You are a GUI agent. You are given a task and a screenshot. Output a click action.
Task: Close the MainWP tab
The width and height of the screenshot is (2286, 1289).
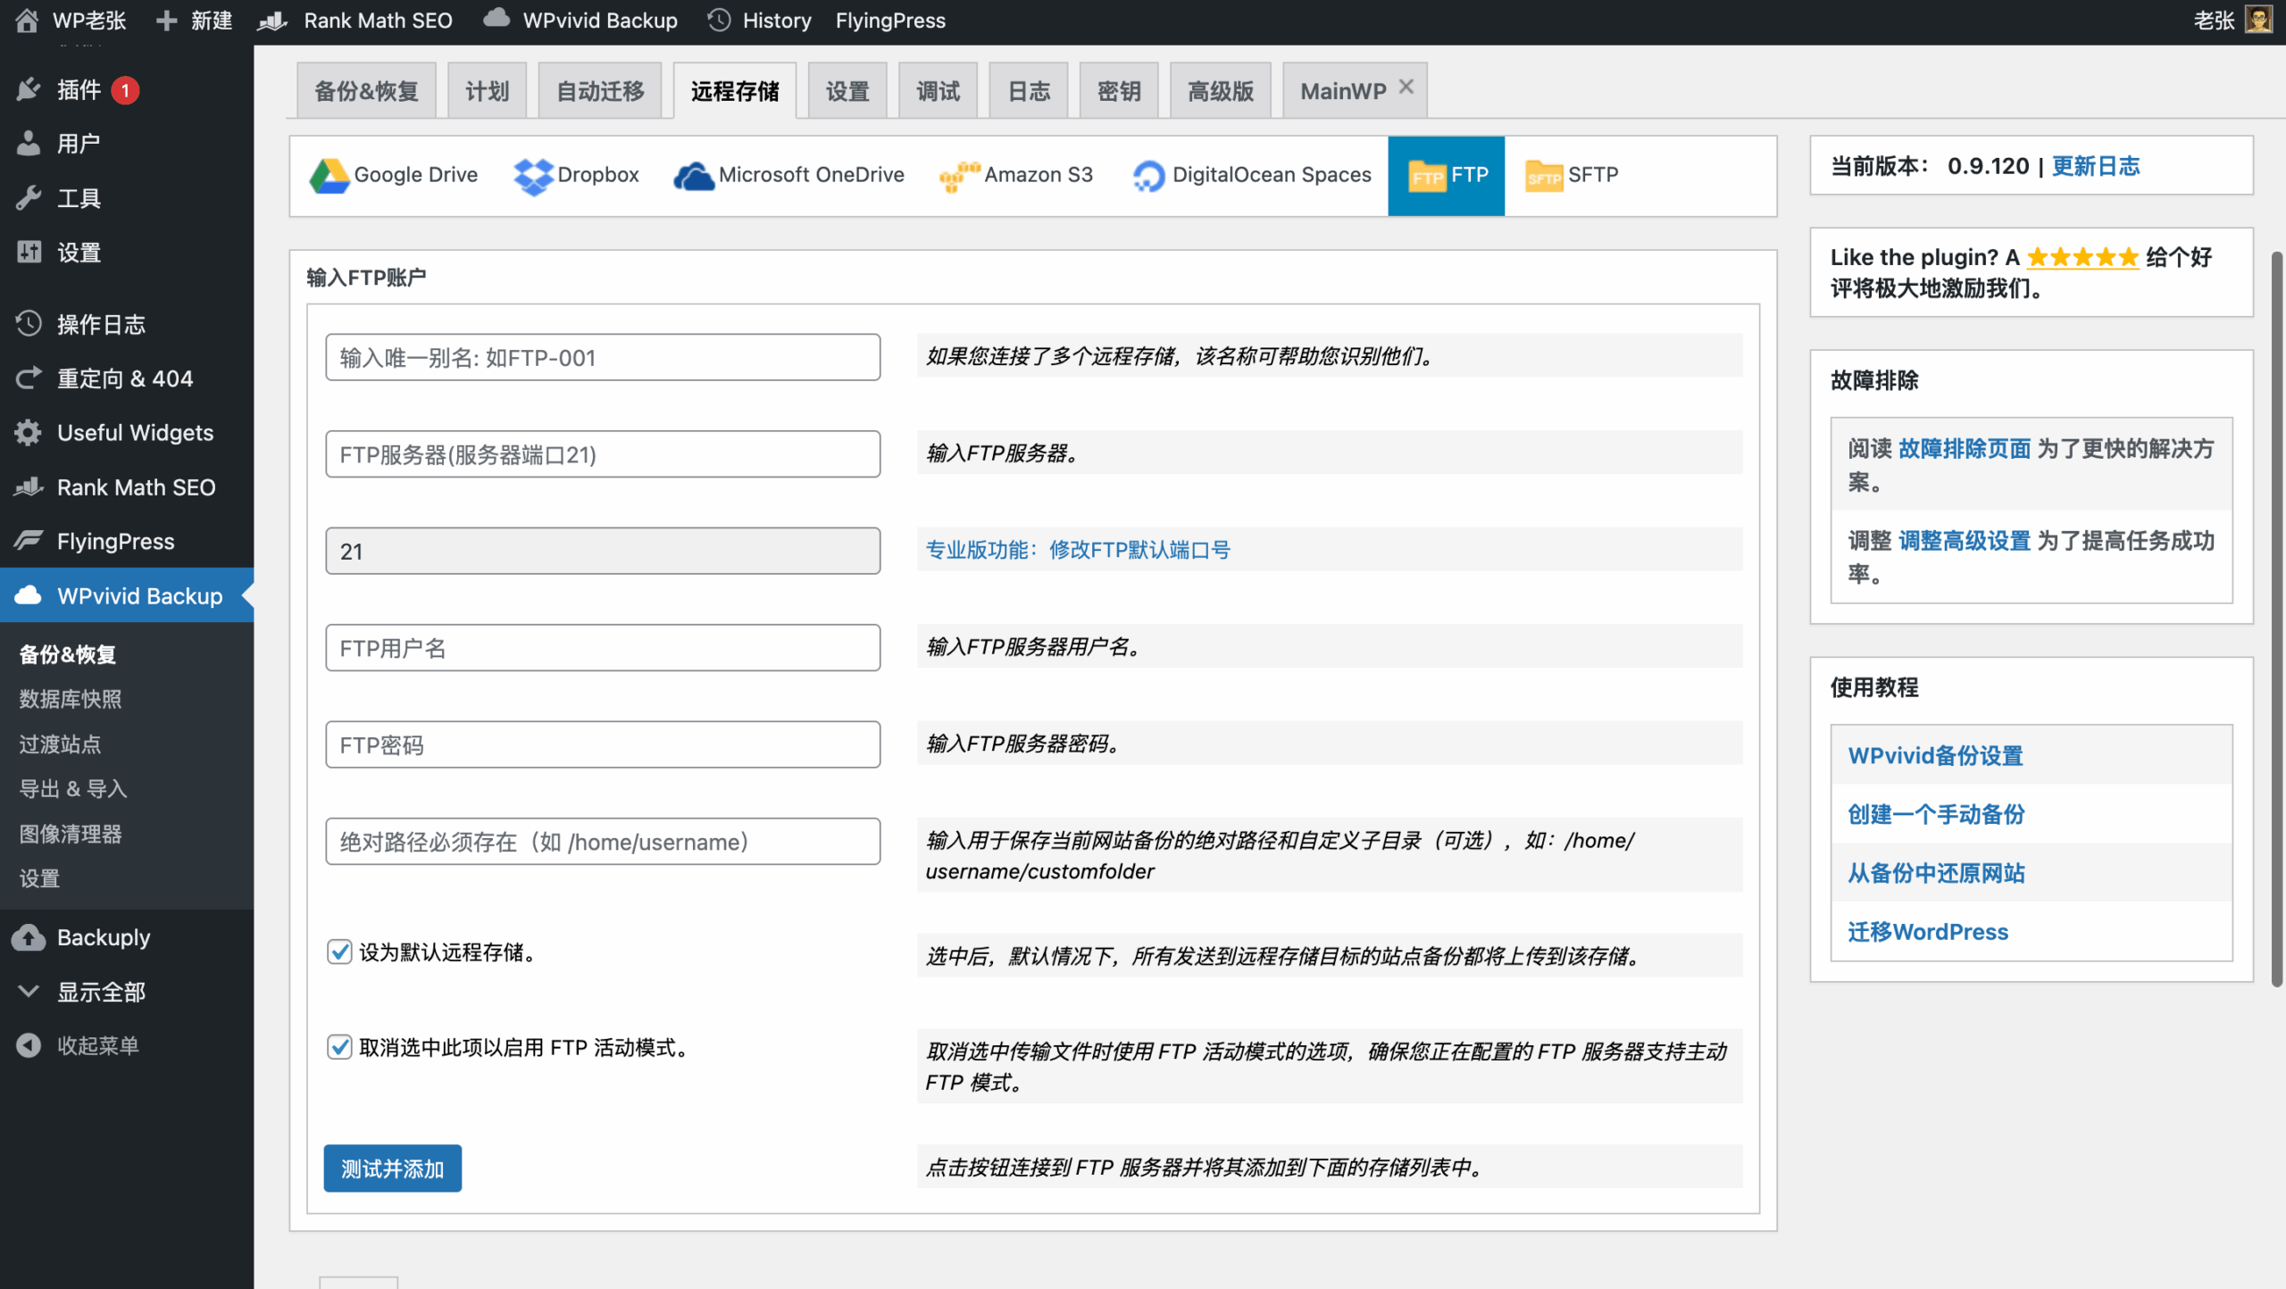click(x=1406, y=87)
